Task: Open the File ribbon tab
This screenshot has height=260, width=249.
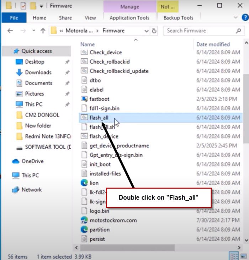Action: [x=14, y=18]
